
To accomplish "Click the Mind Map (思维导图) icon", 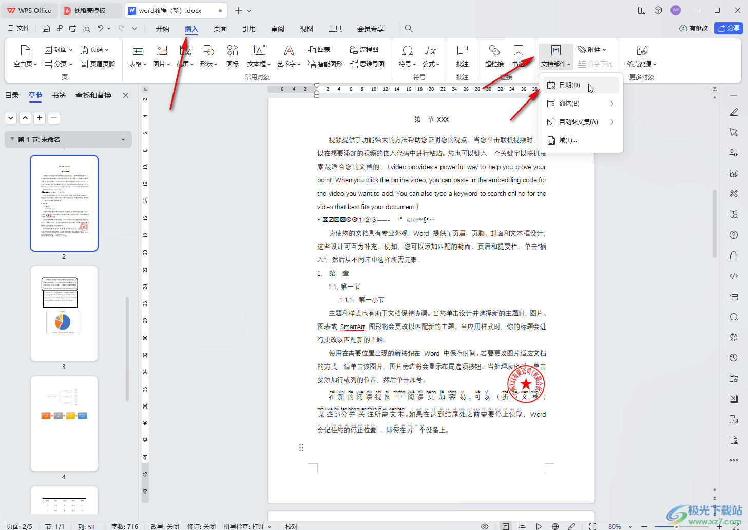I will [367, 64].
